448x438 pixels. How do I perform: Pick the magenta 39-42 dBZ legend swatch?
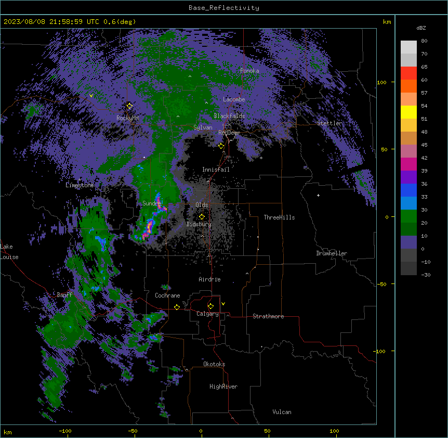point(409,164)
